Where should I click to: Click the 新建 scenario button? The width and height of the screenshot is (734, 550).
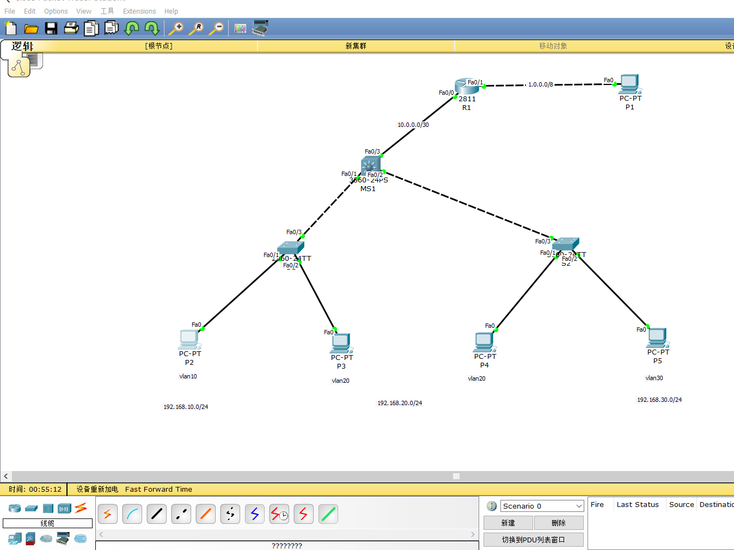pyautogui.click(x=508, y=523)
